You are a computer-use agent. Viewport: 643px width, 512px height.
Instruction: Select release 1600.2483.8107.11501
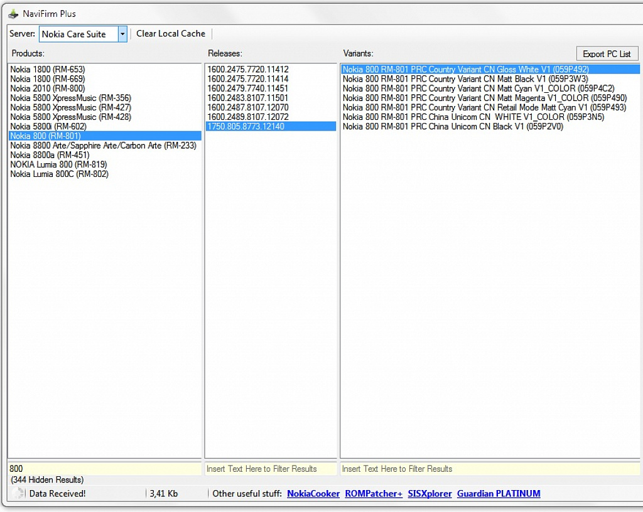[271, 98]
